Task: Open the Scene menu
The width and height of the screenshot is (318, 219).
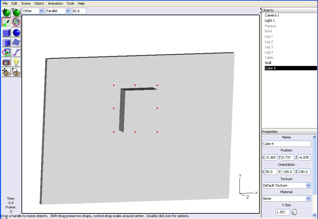Action: tap(26, 3)
